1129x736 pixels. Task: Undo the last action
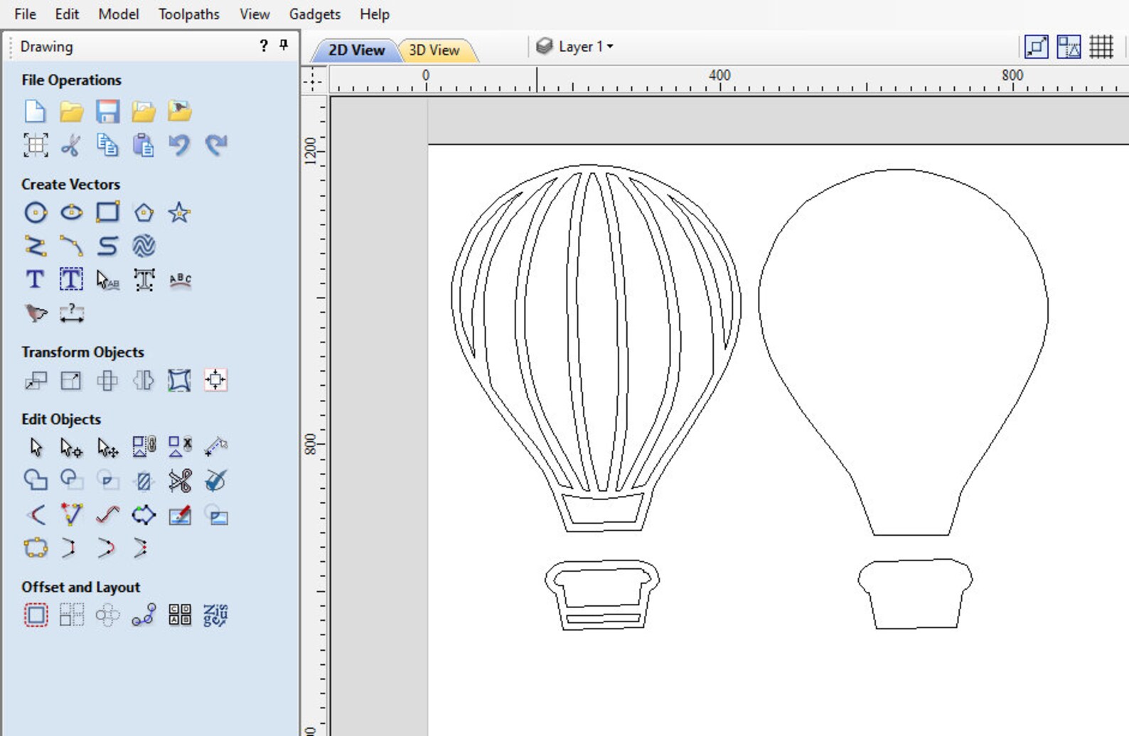pyautogui.click(x=179, y=145)
